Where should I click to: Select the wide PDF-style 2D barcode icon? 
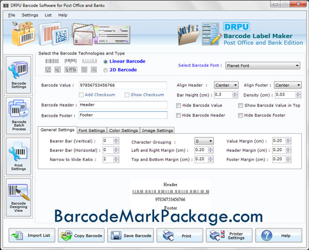click(71, 69)
